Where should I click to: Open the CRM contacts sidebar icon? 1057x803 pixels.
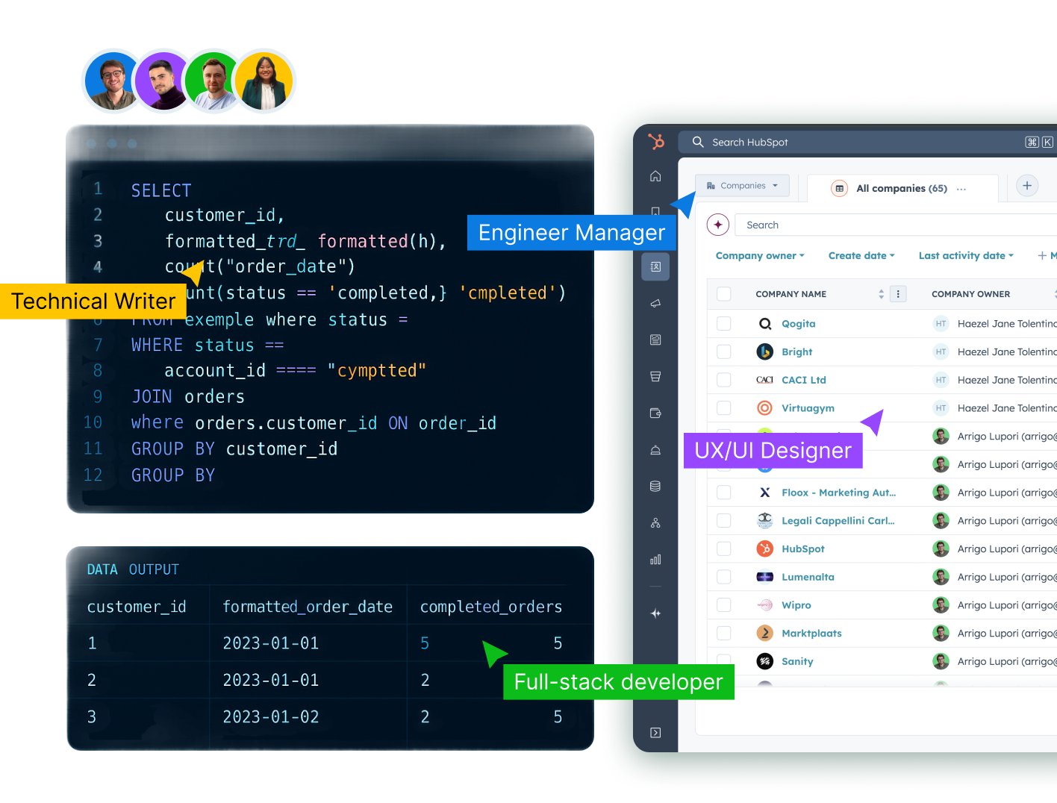(655, 266)
